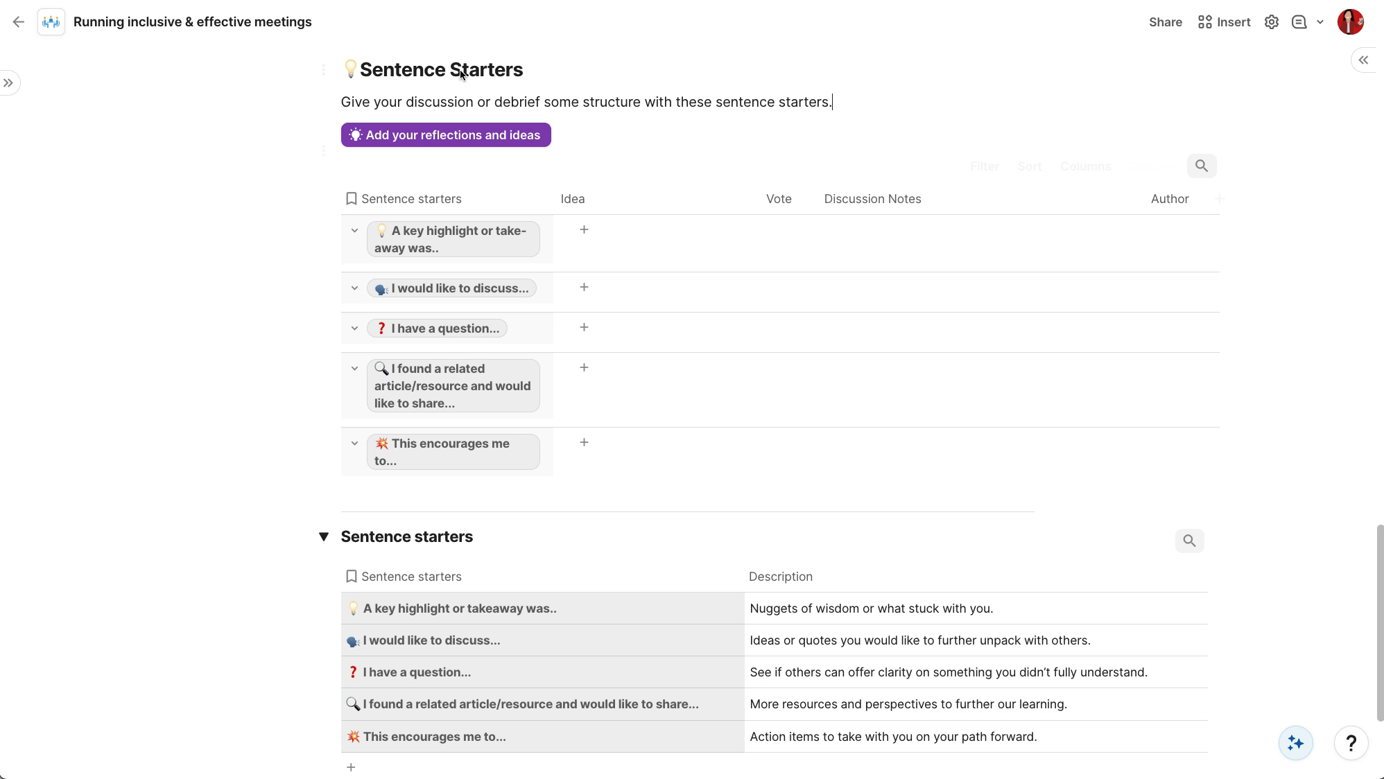The width and height of the screenshot is (1384, 779).
Task: Collapse the right side panel
Action: [1363, 60]
